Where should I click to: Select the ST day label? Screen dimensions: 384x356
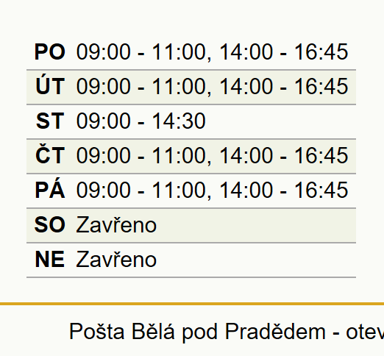[x=50, y=121]
